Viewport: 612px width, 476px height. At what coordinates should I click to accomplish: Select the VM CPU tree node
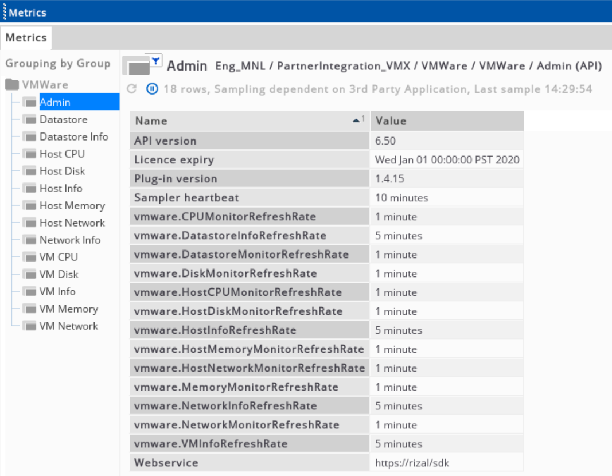point(59,257)
